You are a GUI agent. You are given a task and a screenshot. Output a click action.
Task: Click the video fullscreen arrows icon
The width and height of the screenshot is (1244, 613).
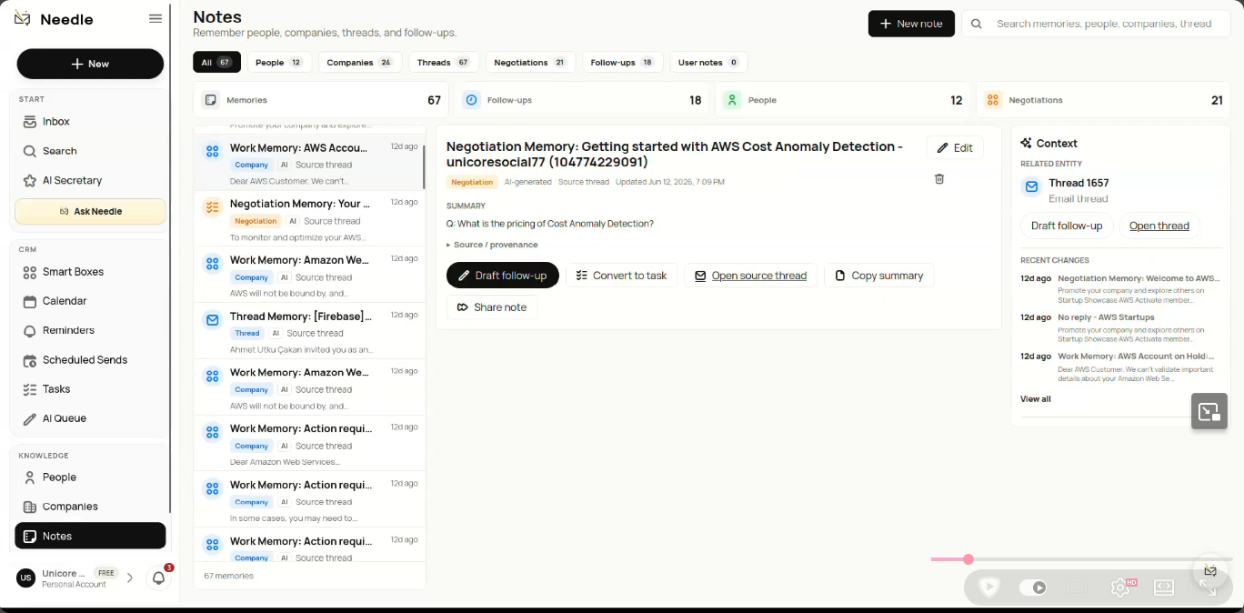[1208, 588]
